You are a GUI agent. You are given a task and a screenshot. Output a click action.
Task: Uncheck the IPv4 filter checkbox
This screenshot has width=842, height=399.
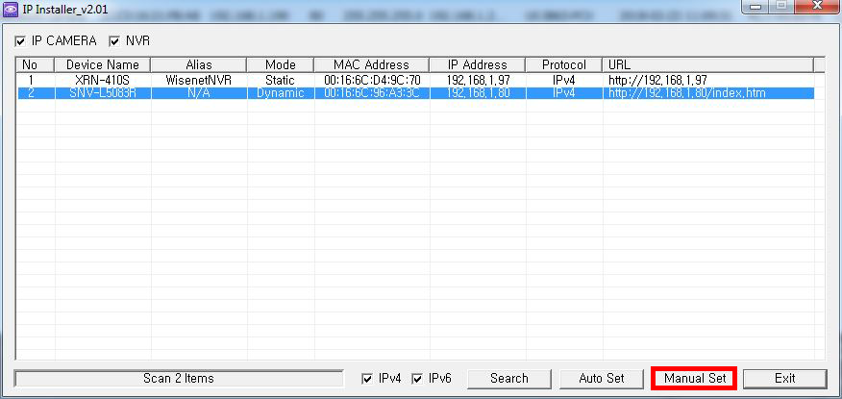click(x=367, y=379)
